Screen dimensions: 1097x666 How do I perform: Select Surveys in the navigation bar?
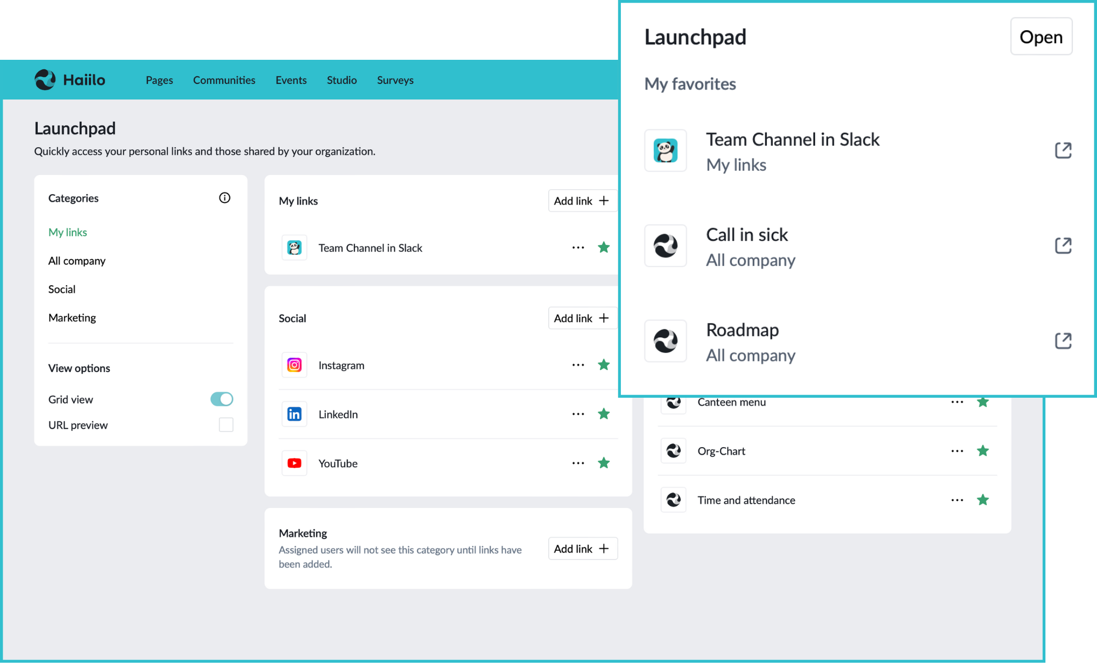click(394, 80)
